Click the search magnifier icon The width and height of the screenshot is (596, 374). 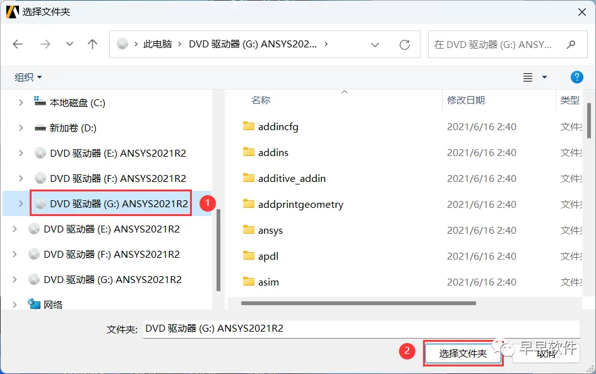point(571,44)
